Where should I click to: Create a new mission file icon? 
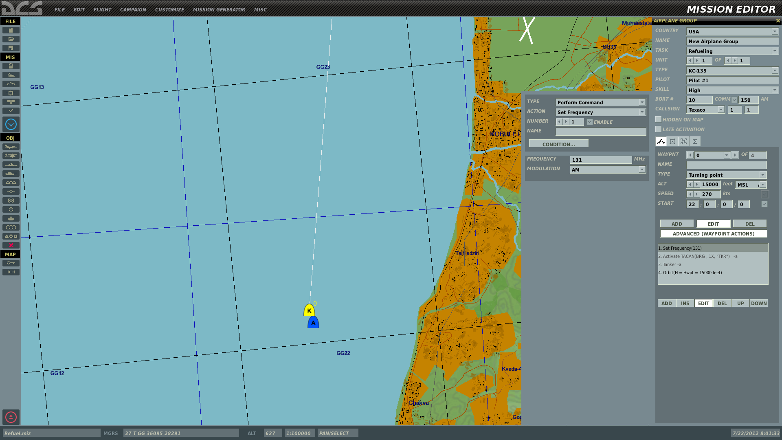[11, 30]
